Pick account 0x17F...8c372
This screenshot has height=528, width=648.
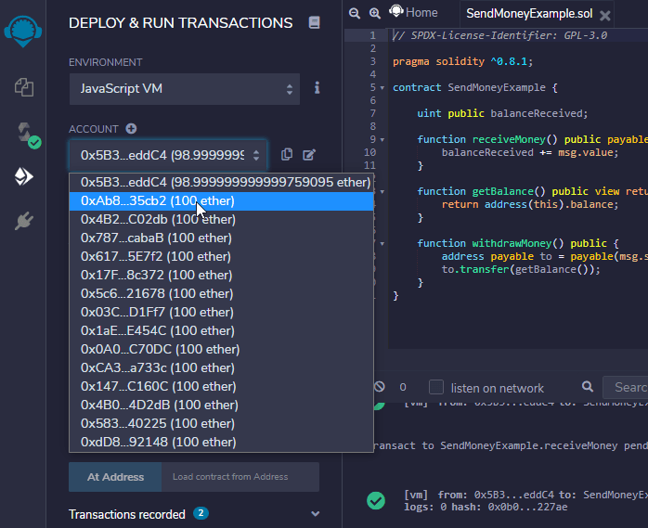[222, 276]
